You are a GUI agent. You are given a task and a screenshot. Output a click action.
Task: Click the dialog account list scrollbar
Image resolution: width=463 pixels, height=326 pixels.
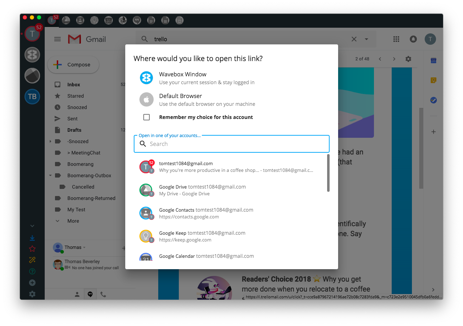click(328, 173)
